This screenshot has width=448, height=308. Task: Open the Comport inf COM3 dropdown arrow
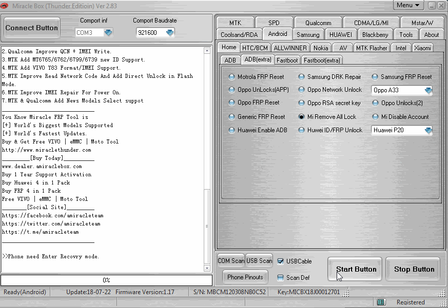click(x=108, y=32)
